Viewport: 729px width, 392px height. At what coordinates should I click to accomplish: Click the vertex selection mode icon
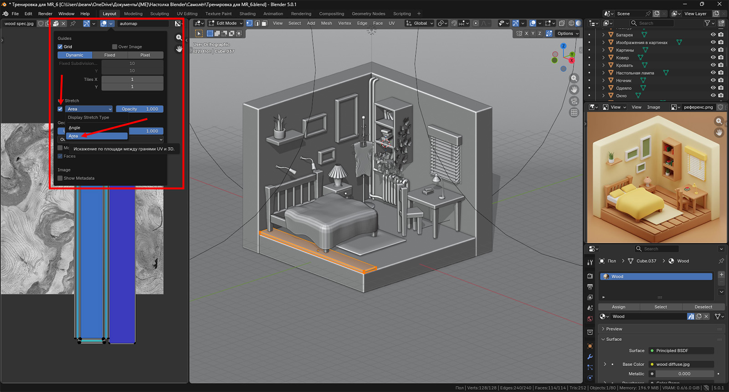click(x=249, y=23)
